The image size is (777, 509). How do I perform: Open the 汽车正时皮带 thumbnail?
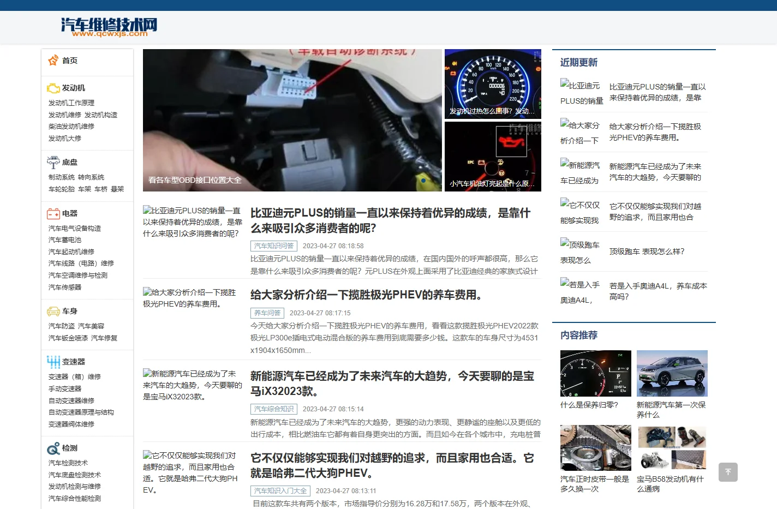click(x=596, y=448)
